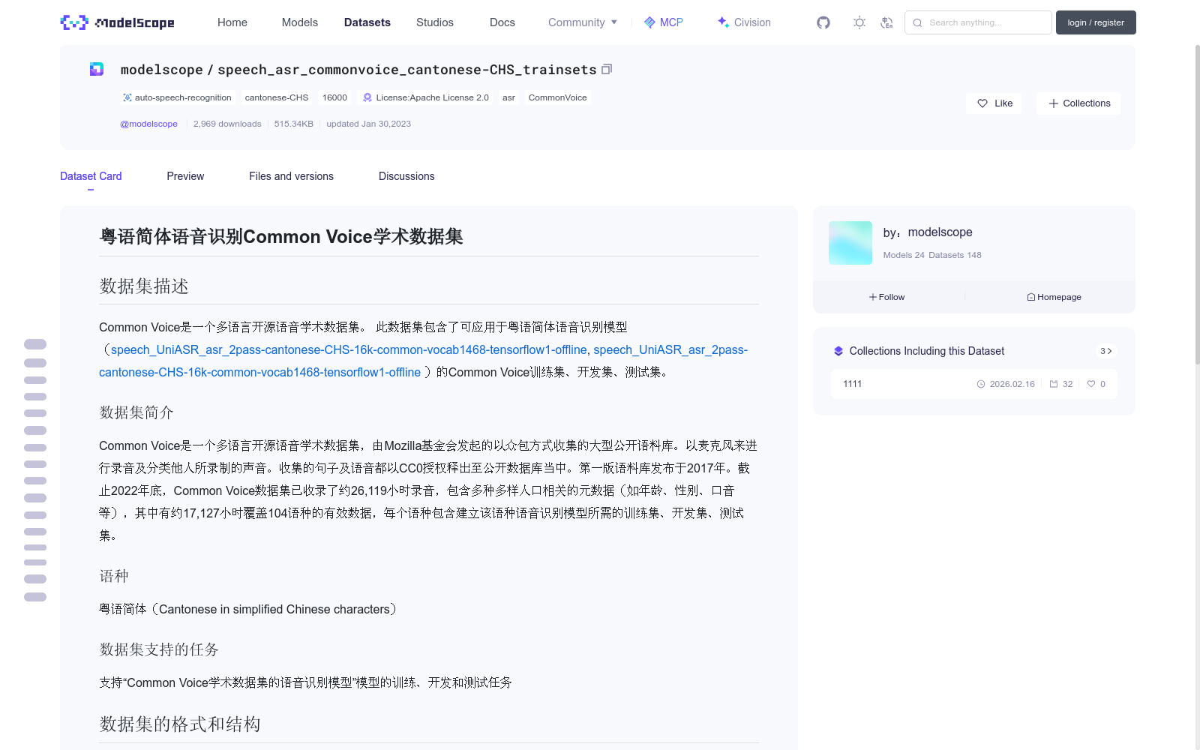Viewport: 1200px width, 750px height.
Task: Open the 1111 collection entry
Action: pos(973,384)
